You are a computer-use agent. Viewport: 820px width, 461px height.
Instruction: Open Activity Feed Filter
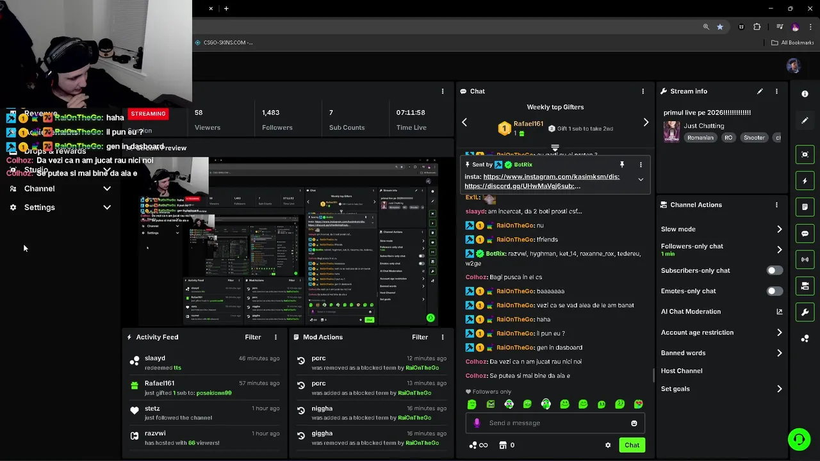[253, 337]
